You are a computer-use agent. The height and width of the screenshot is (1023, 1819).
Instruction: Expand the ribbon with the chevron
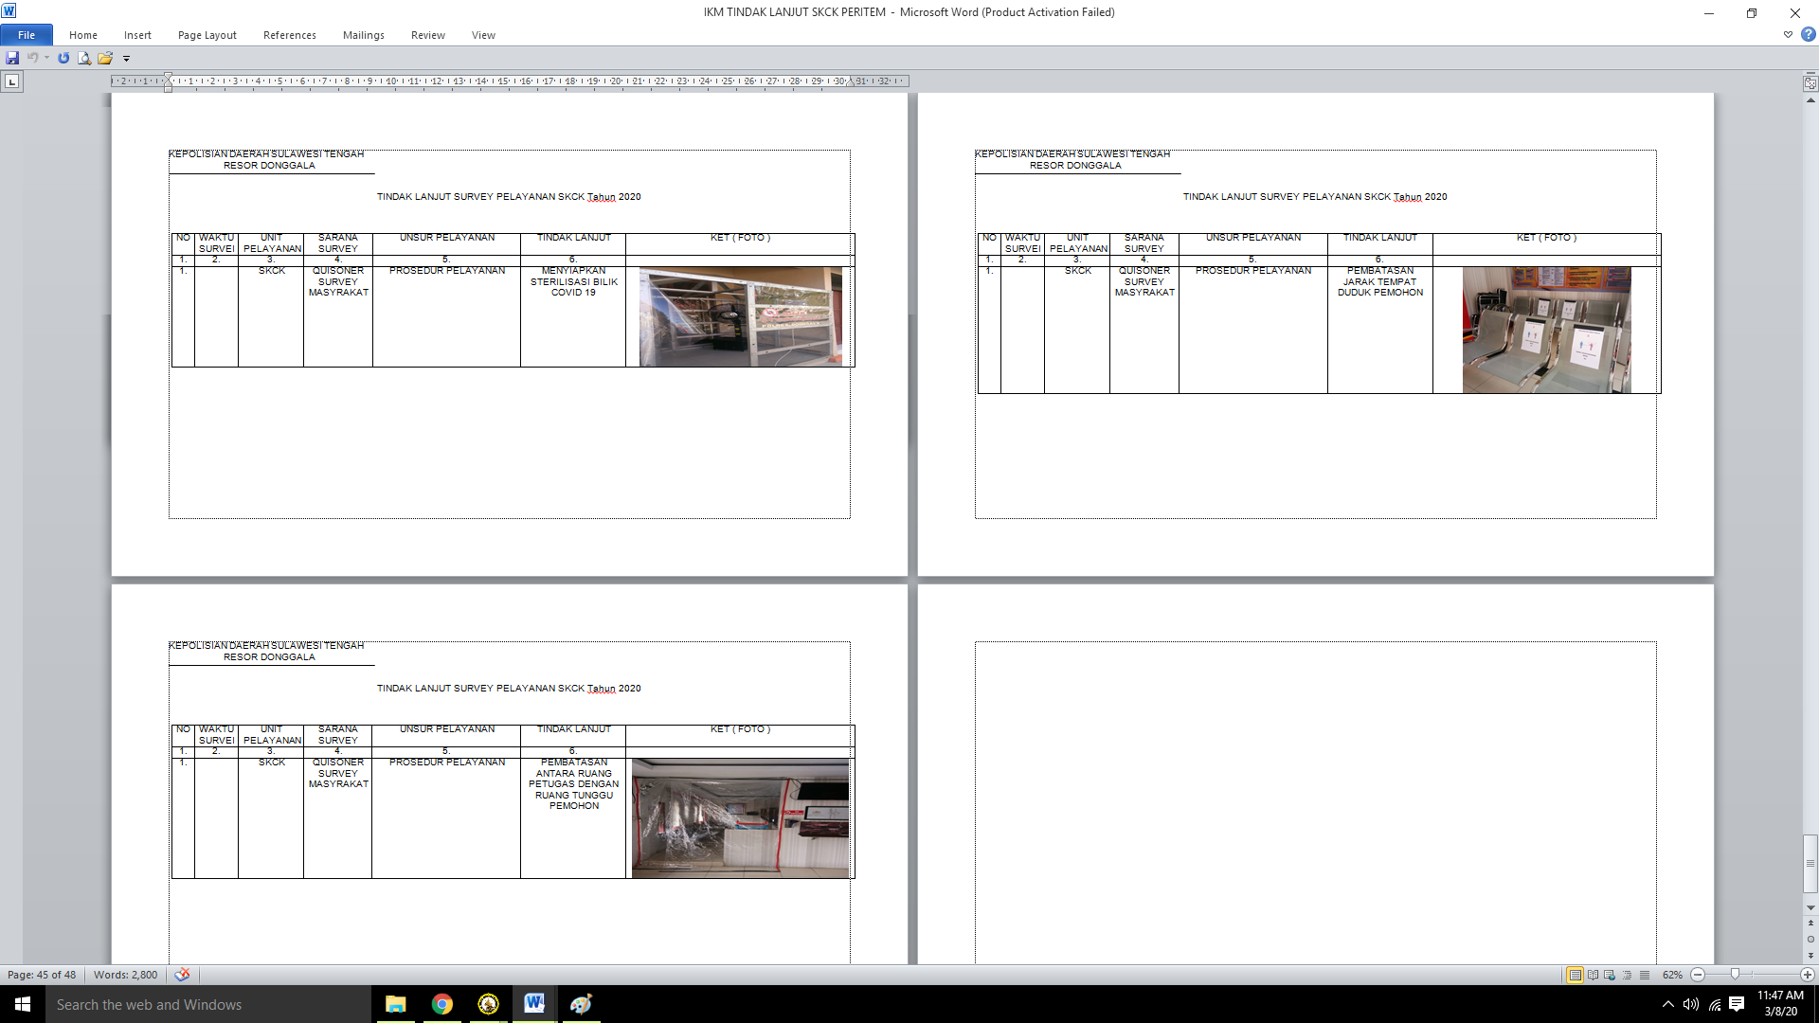1788,34
